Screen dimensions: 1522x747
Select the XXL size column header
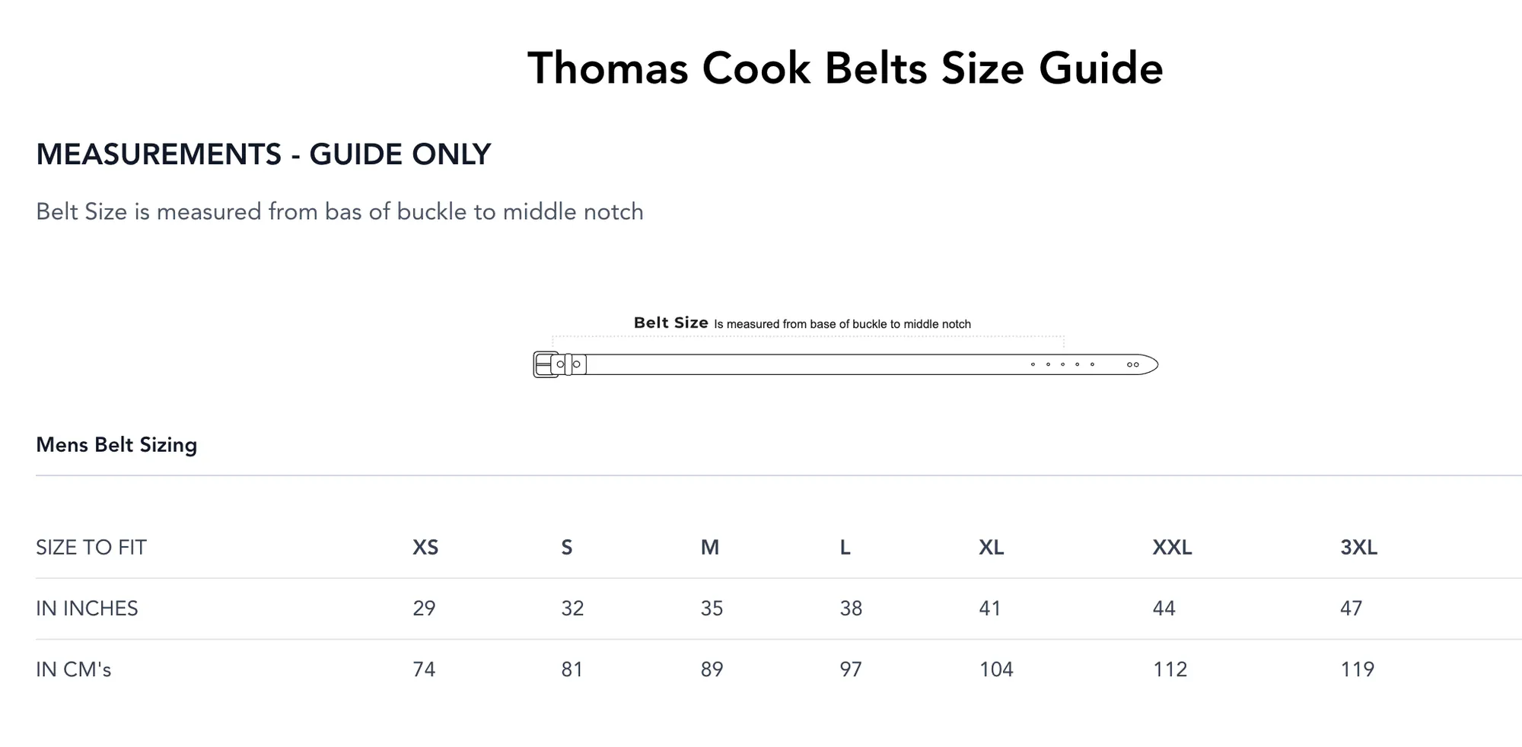point(1172,548)
